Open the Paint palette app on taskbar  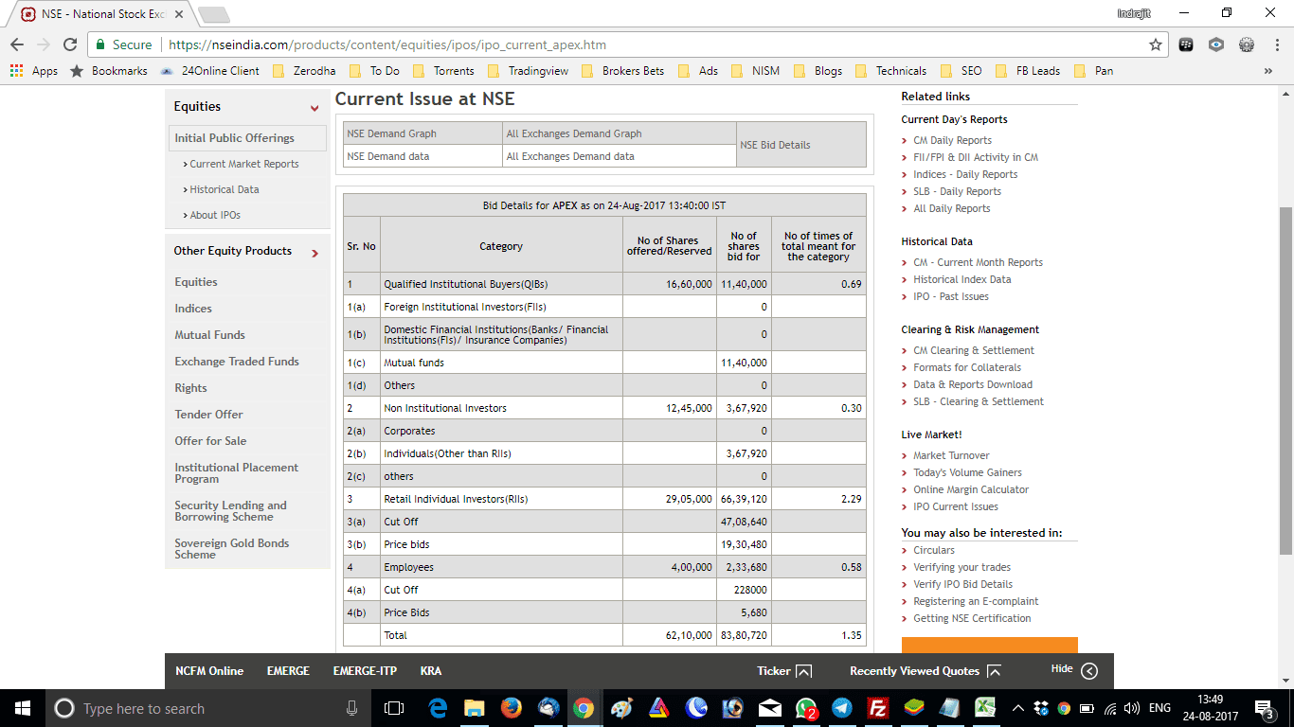pos(621,708)
